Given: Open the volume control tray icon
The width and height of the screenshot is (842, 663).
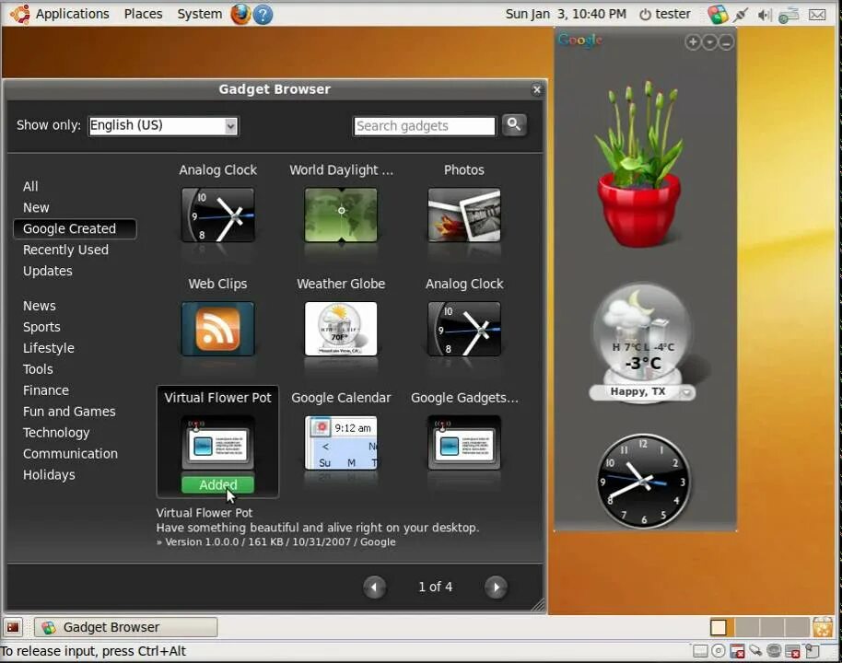Looking at the screenshot, I should click(764, 15).
